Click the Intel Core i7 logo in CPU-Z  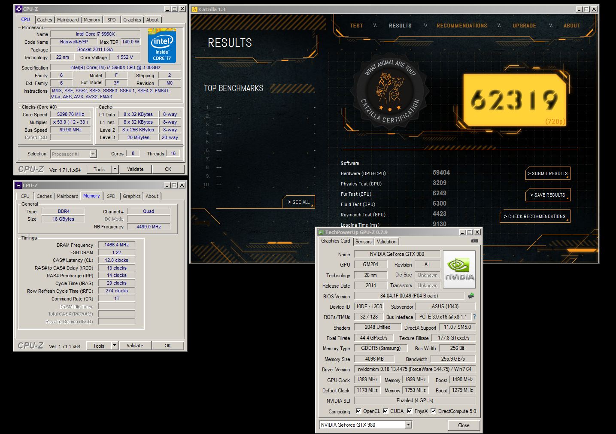point(162,46)
